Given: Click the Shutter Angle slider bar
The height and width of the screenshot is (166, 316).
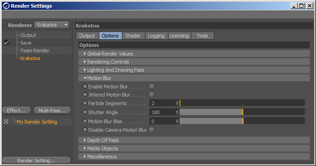Looking at the screenshot, I should [x=242, y=112].
